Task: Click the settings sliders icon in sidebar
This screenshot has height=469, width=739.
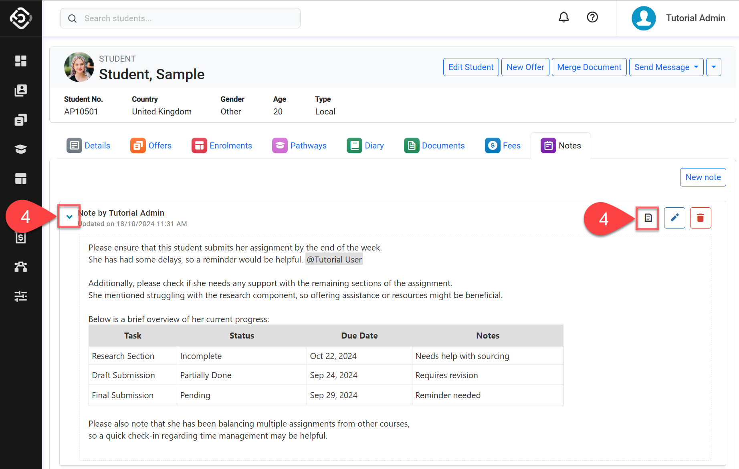Action: point(21,296)
